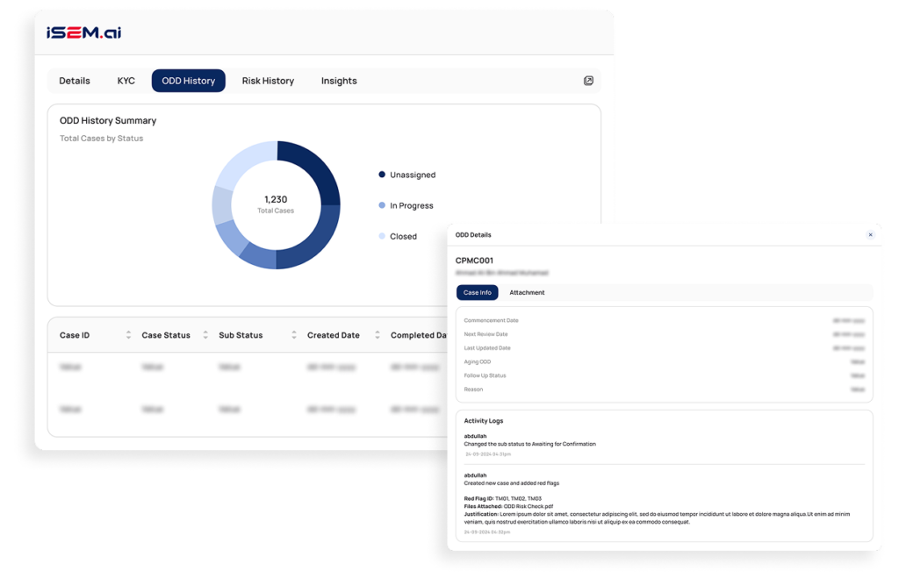This screenshot has height=579, width=899.
Task: Switch to the Risk History tab
Action: 268,80
